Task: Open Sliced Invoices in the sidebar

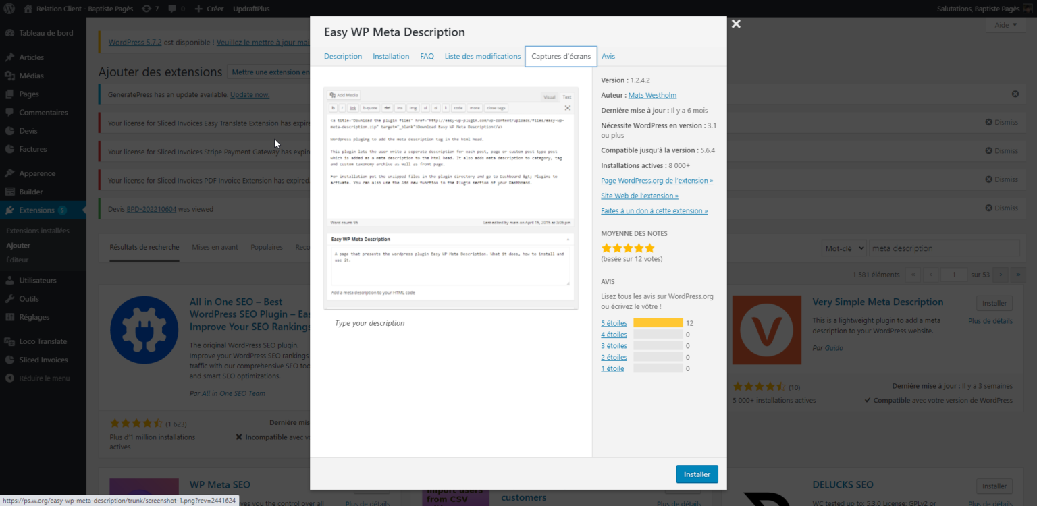Action: 43,360
